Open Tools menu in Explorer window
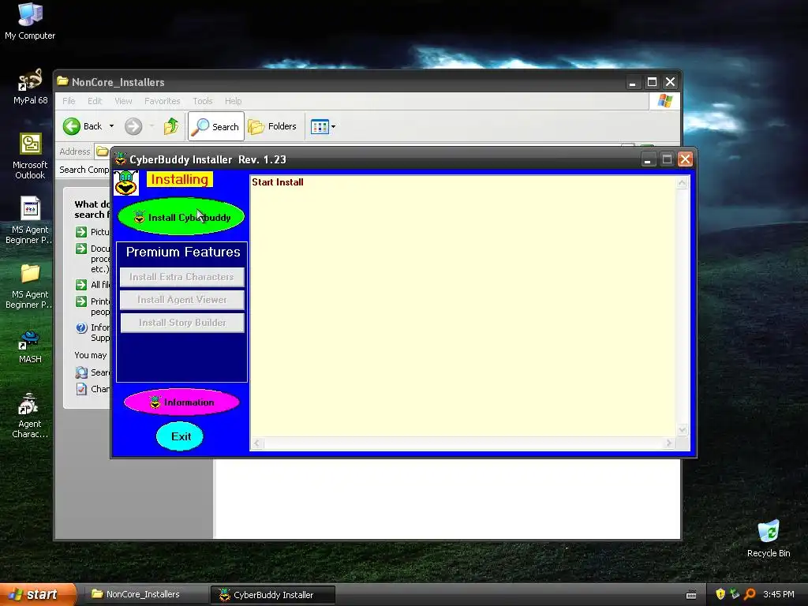Image resolution: width=808 pixels, height=606 pixels. click(203, 101)
